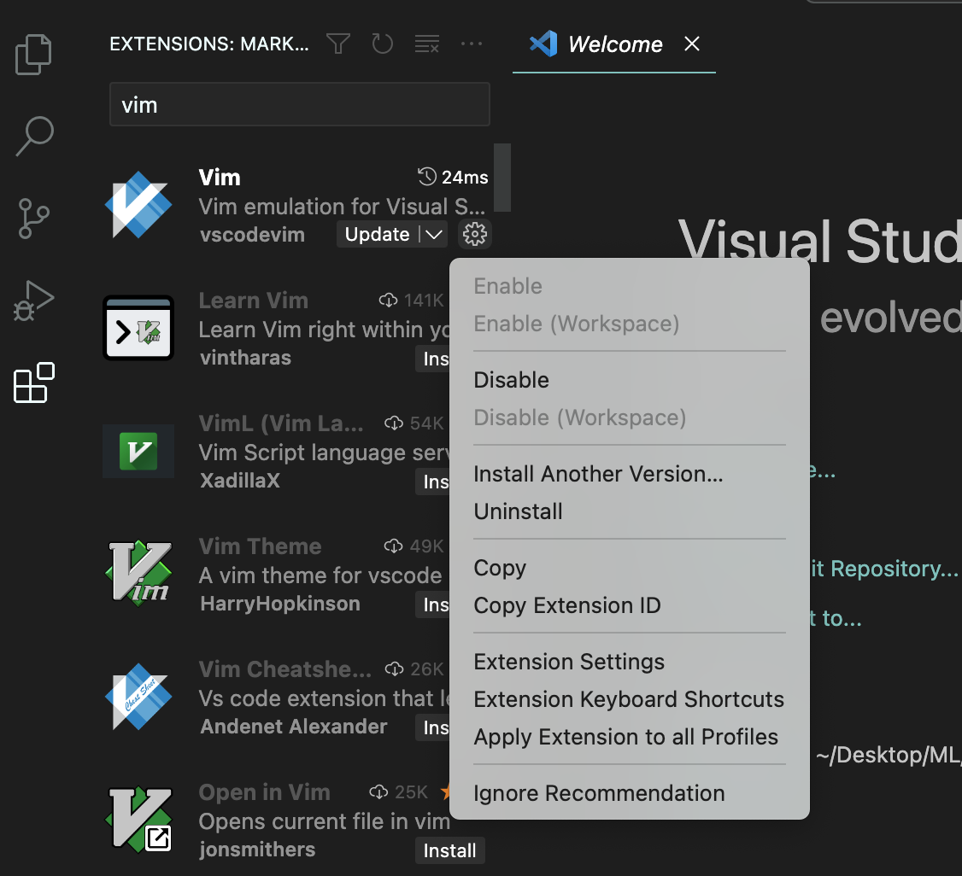Click the Andenet Alexander publisher name
The width and height of the screenshot is (962, 876).
coord(294,727)
